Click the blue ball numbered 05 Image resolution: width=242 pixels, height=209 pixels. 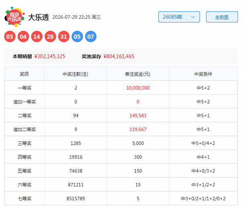[x=77, y=37]
